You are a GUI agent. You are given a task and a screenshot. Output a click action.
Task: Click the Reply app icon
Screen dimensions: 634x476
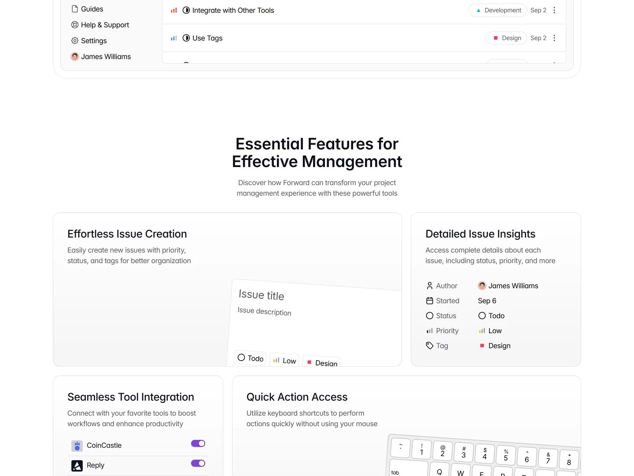coord(77,466)
